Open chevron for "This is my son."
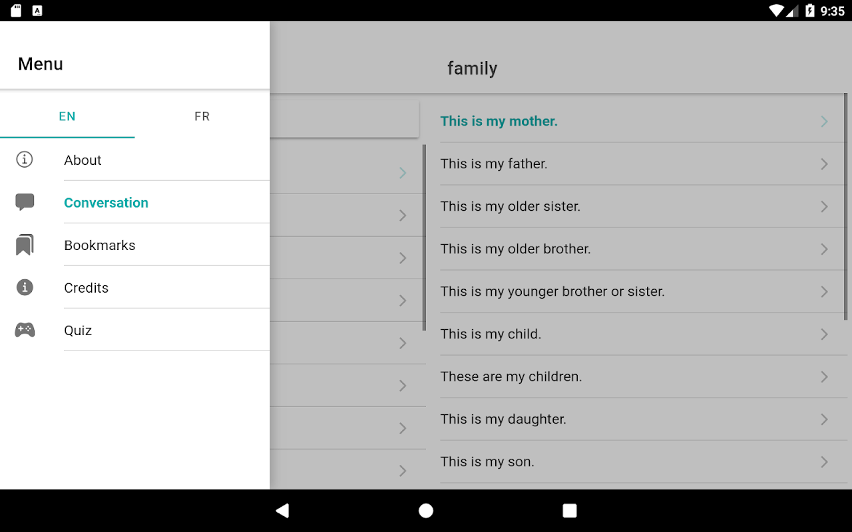The width and height of the screenshot is (852, 532). tap(824, 462)
